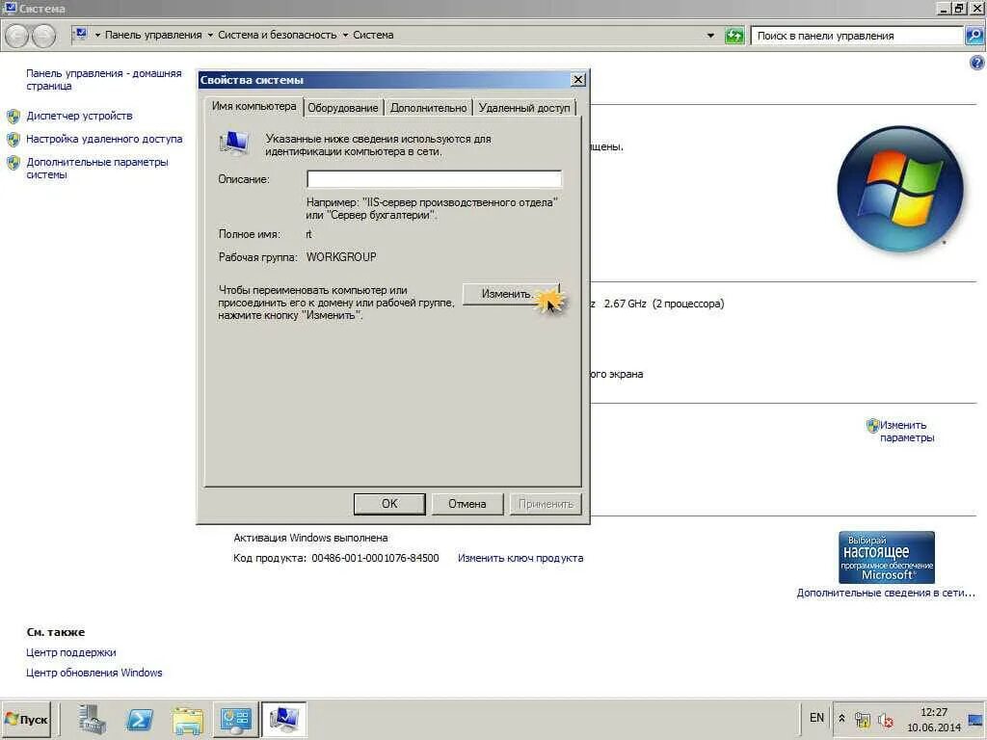The height and width of the screenshot is (740, 987).
Task: Click the Пуск start button
Action: click(26, 719)
